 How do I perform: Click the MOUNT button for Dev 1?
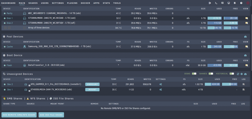(92, 90)
